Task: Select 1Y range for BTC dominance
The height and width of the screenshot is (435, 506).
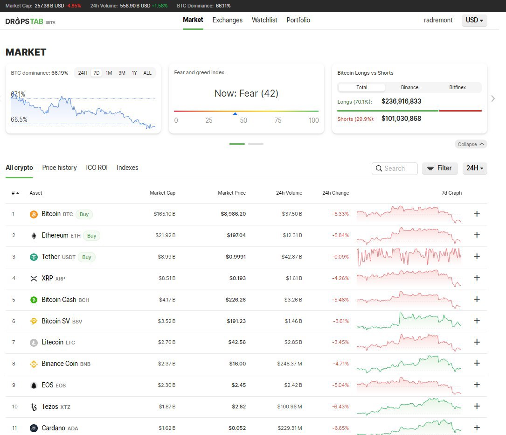Action: (x=134, y=73)
